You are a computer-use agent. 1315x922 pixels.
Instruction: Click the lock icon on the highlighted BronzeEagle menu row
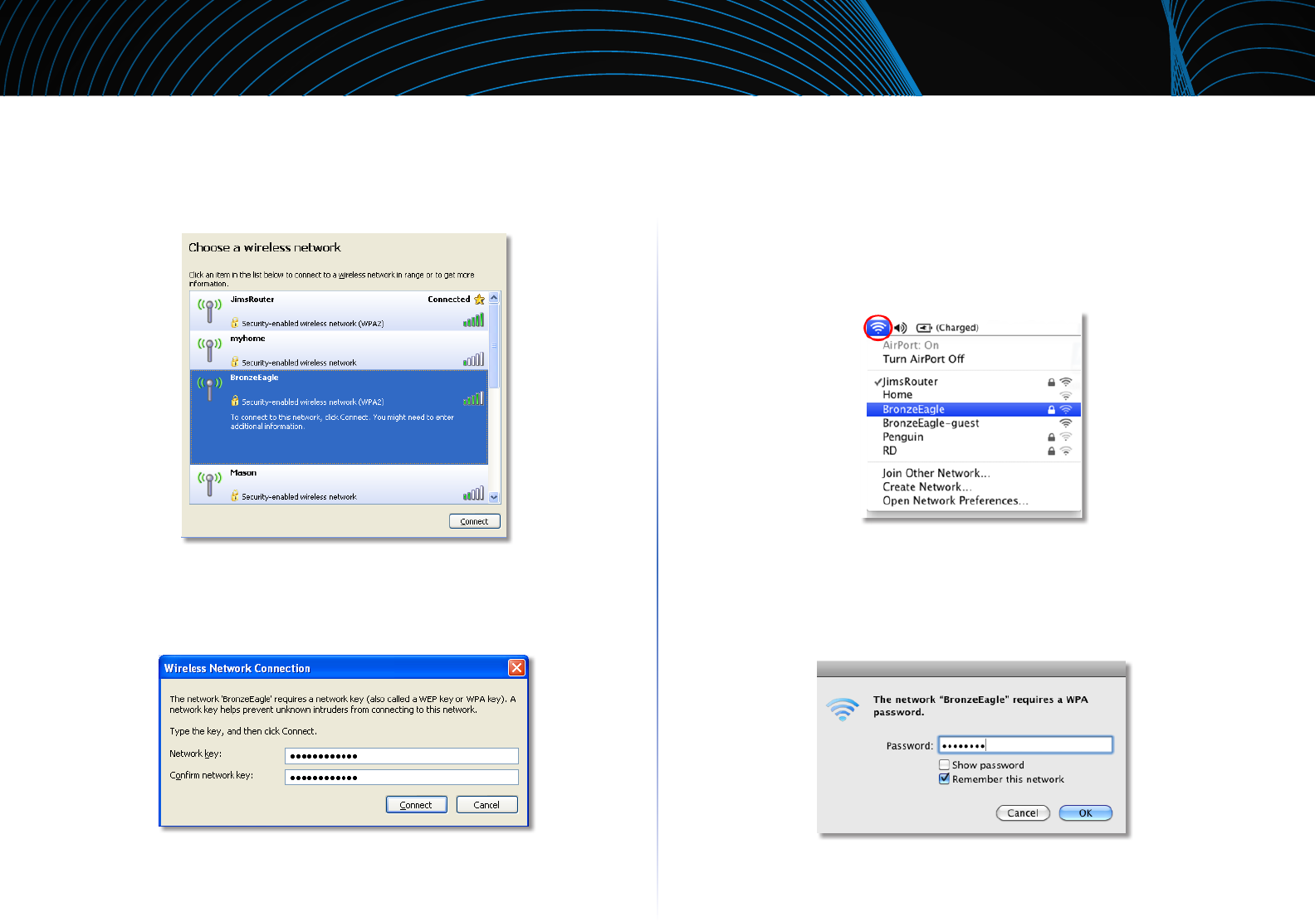pos(1051,410)
